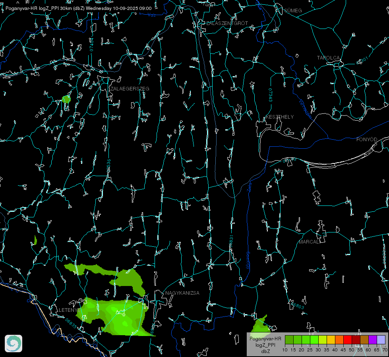Pick the dark red 50-55 dBZ legend swatch
This screenshot has height=357, width=389.
coord(356,340)
